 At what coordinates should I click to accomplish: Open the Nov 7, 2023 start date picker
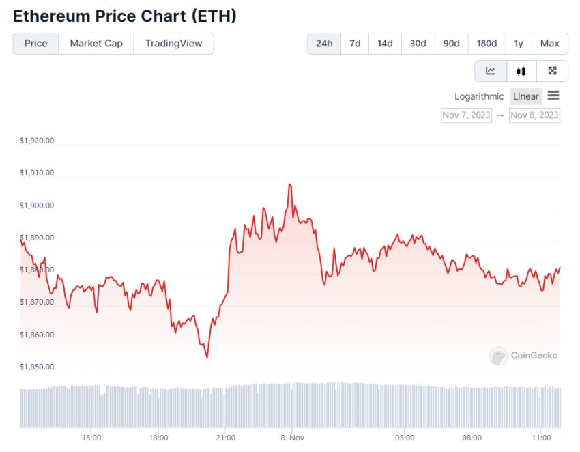(466, 115)
